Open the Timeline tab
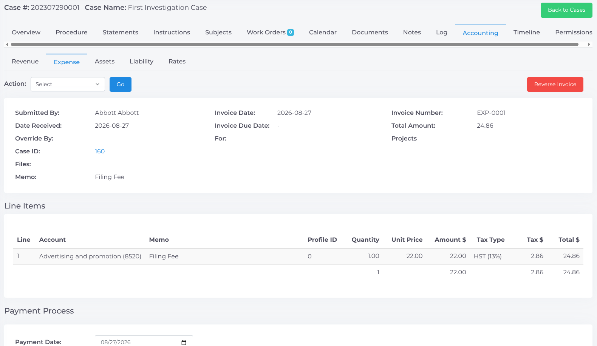The width and height of the screenshot is (597, 346). [526, 32]
